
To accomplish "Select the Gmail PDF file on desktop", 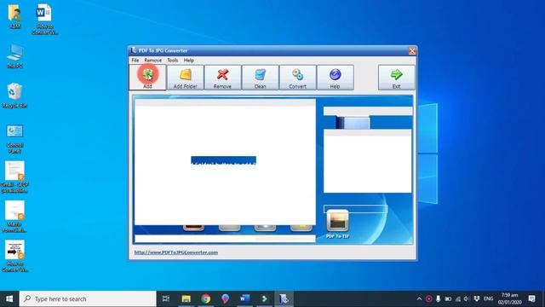I will [x=14, y=177].
